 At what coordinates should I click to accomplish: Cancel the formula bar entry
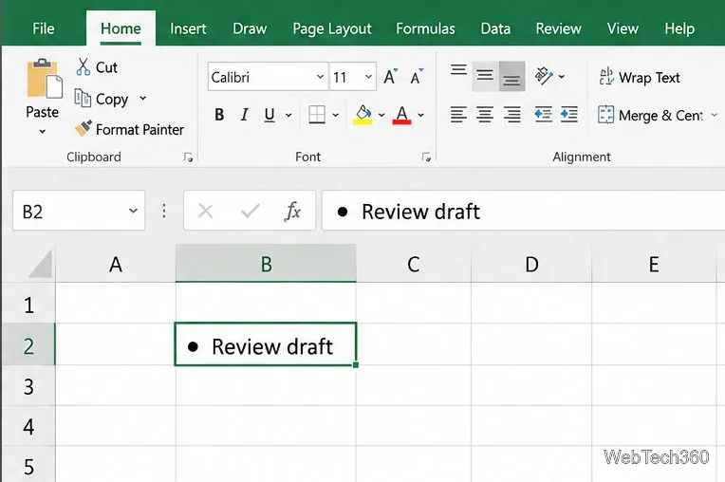pos(205,212)
